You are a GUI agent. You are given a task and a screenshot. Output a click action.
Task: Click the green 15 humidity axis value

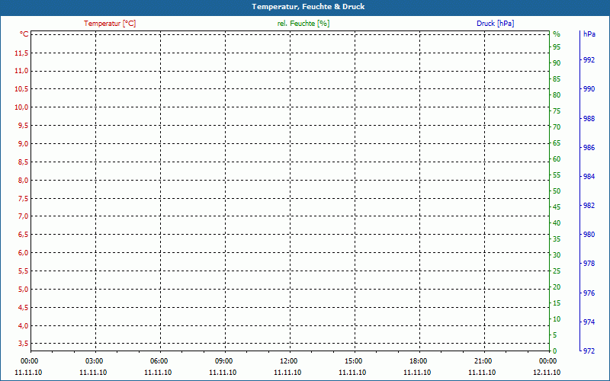(x=557, y=303)
